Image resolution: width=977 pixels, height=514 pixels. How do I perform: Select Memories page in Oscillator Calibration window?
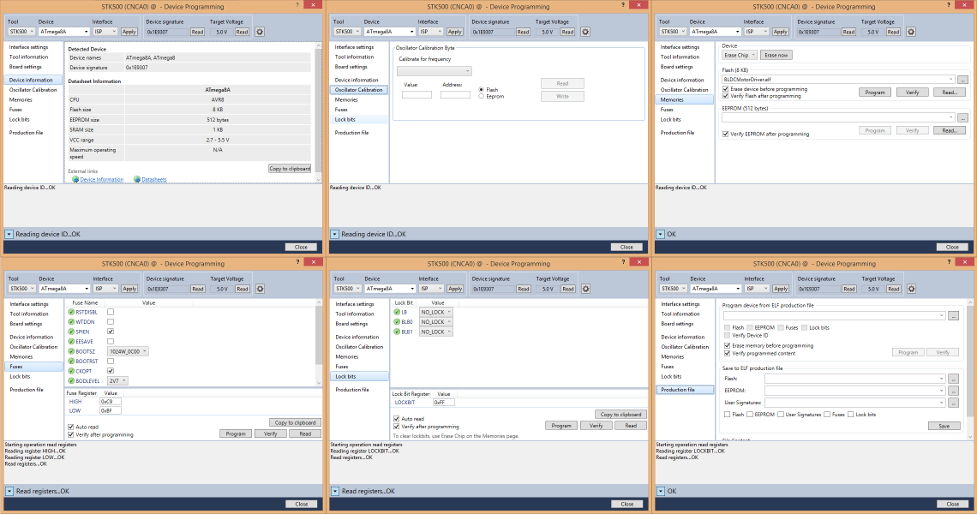point(346,99)
